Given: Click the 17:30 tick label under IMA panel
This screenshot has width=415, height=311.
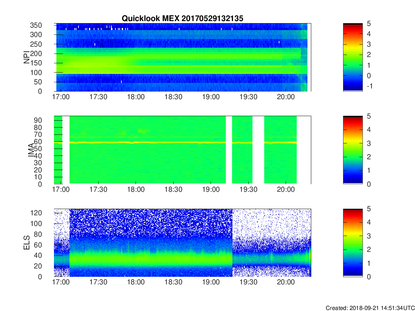Looking at the screenshot, I should (98, 190).
